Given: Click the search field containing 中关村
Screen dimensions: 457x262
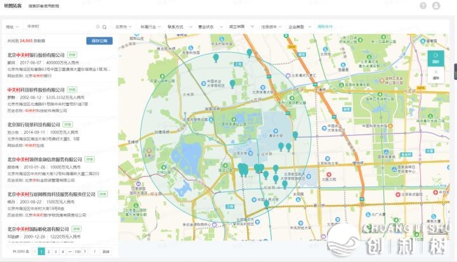Looking at the screenshot, I should [61, 27].
